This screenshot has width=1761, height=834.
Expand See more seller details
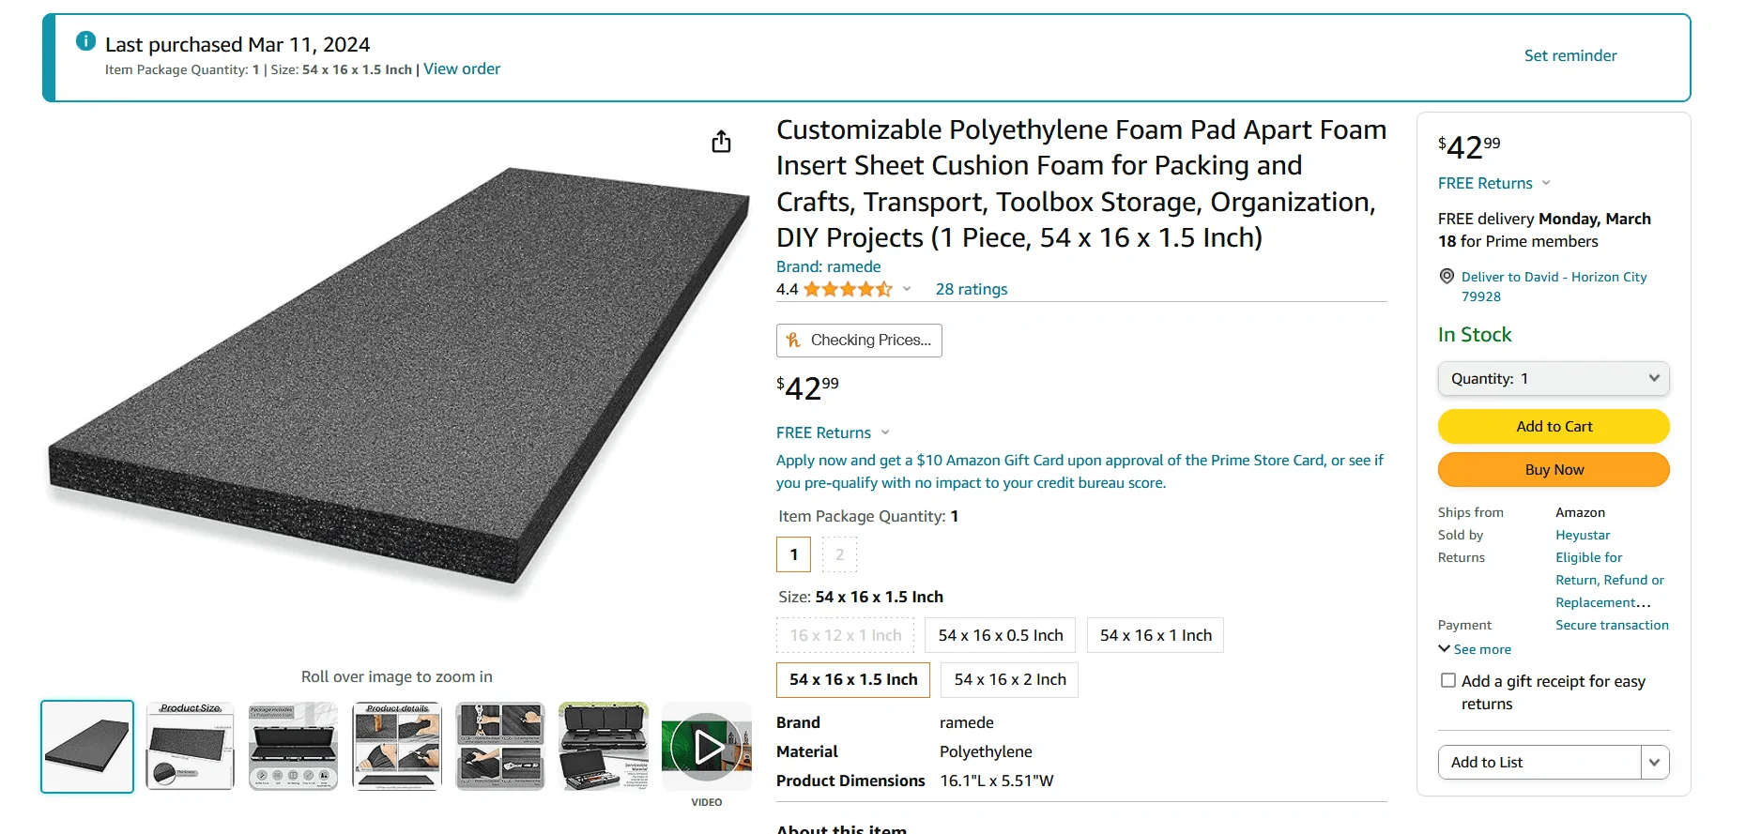1475,649
